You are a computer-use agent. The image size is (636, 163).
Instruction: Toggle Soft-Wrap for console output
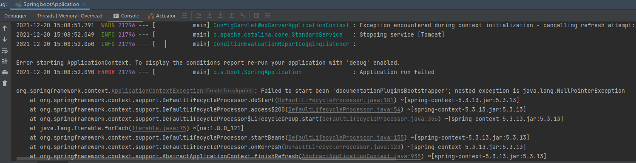[x=5, y=50]
